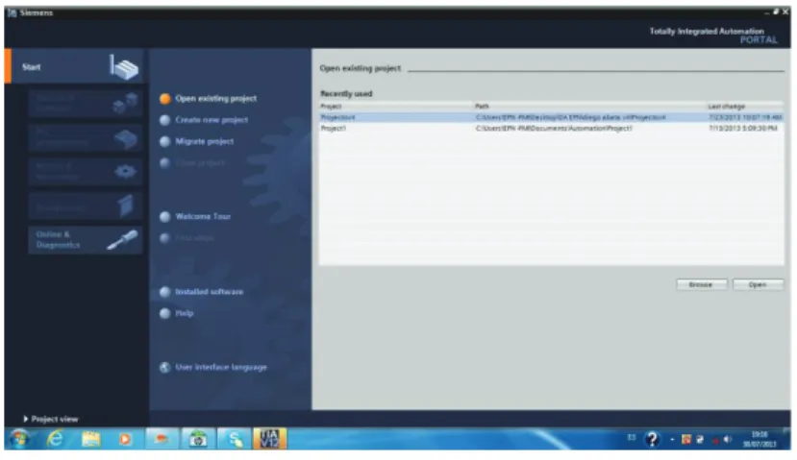Image resolution: width=797 pixels, height=460 pixels.
Task: Click the Start portal factory icon
Action: click(125, 67)
